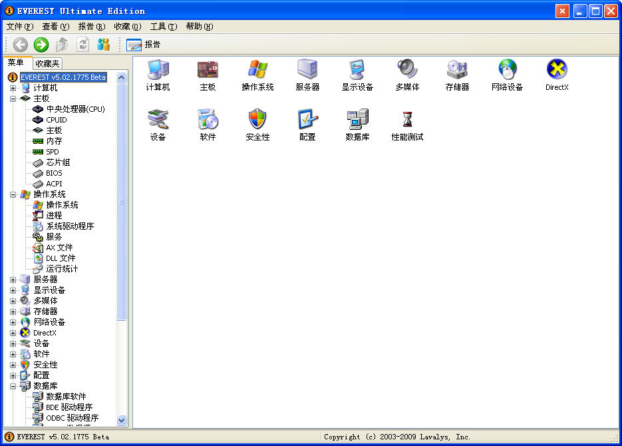Click the 主板 motherboard icon in main panel
The width and height of the screenshot is (622, 446).
[x=208, y=70]
